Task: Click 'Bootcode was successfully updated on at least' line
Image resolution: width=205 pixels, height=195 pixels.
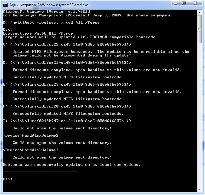Action: click(x=72, y=165)
